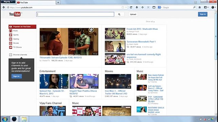Click the grayed-out stop loading X icon

148,7
